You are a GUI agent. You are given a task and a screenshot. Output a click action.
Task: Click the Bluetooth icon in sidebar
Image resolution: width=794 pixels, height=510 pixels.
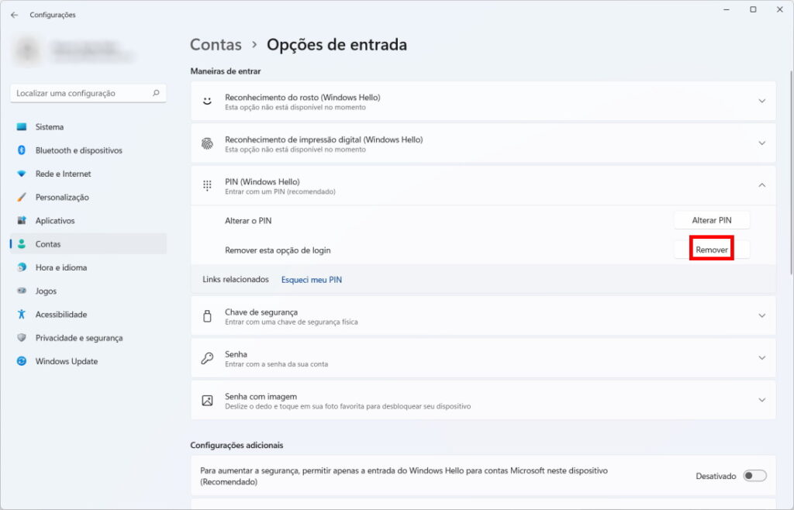coord(21,150)
